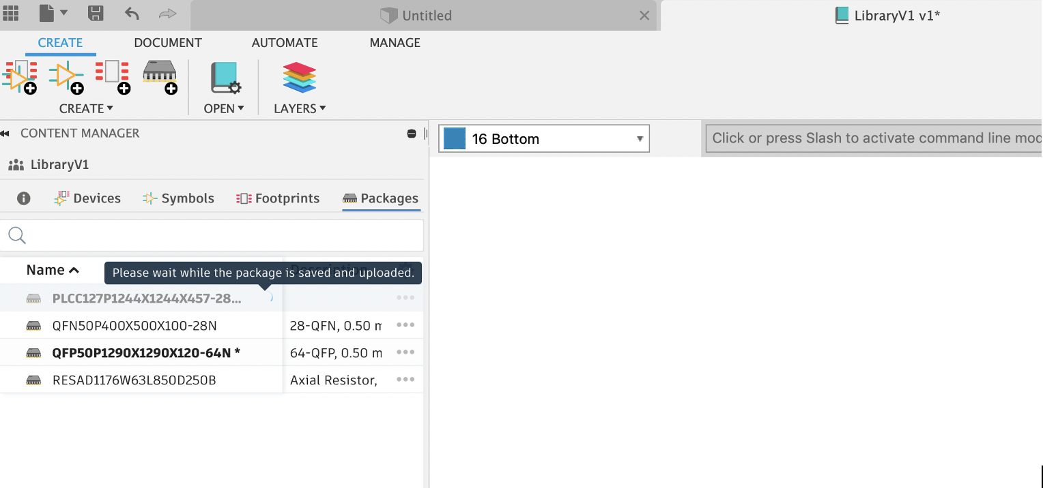
Task: Click the New Device icon
Action: click(19, 76)
